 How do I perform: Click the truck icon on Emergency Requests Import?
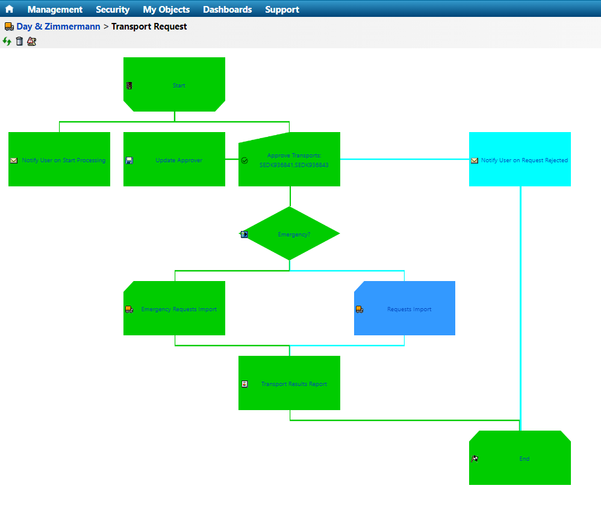129,309
